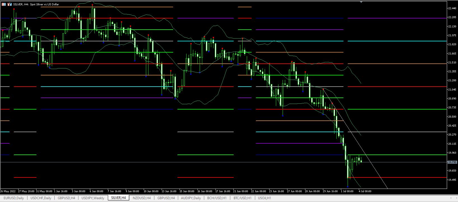Screen dimensions: 458x202
Task: Click the 21.045 price scale label
Action: coord(452,90)
